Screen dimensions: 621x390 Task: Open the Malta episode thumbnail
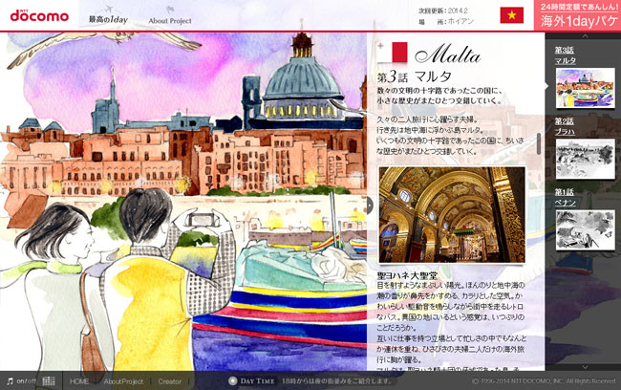pos(585,88)
